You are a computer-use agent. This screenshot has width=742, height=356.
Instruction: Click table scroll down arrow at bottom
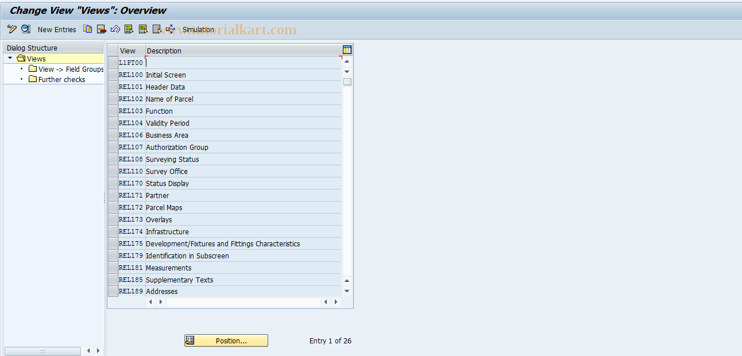click(347, 291)
